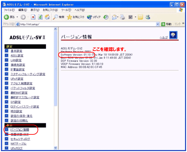Click the bullet icon beside セキュリティログ
This screenshot has width=187, height=152.
tap(7, 139)
